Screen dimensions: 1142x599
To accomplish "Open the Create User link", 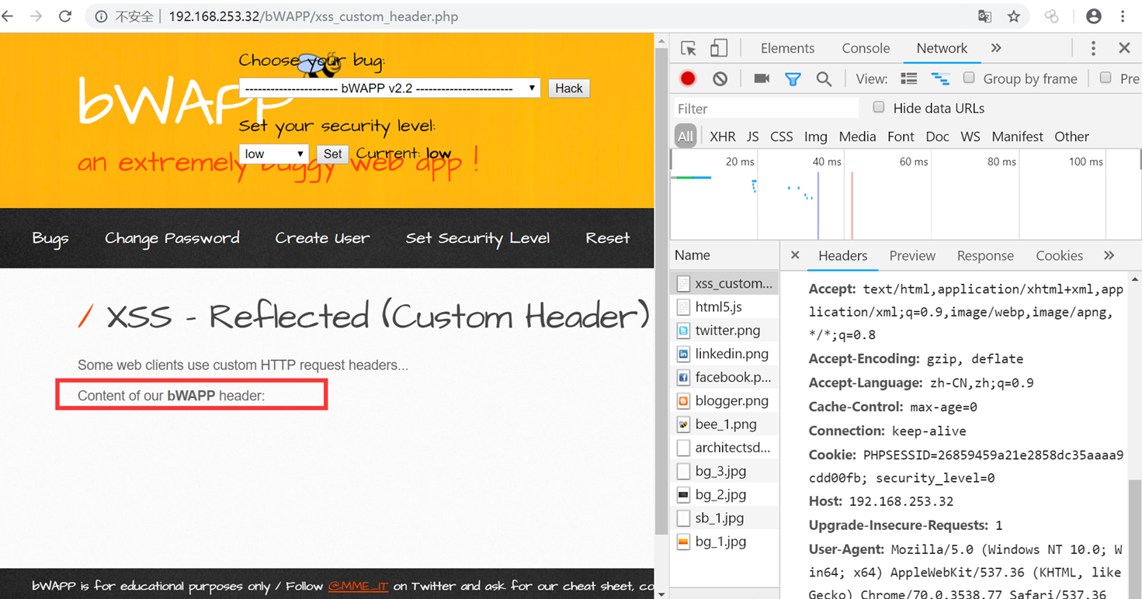I will [322, 238].
